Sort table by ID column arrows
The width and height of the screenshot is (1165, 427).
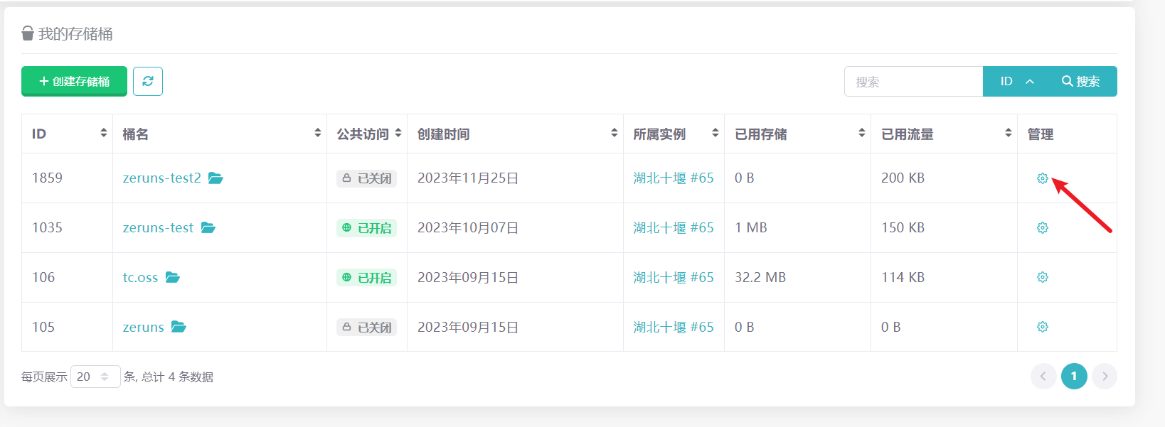click(x=104, y=133)
